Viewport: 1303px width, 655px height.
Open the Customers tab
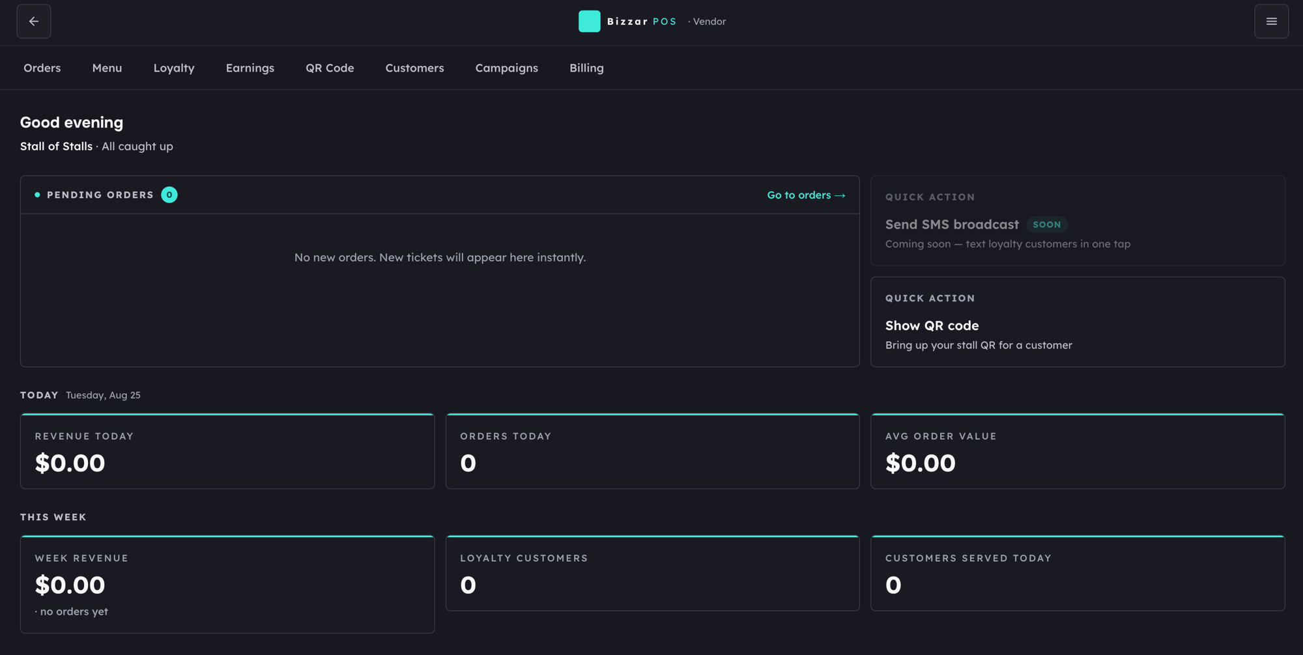click(x=414, y=68)
